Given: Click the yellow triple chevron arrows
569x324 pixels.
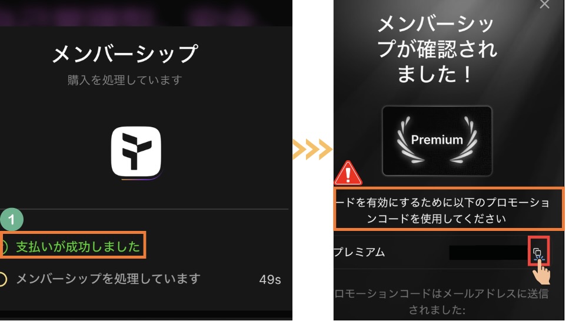Looking at the screenshot, I should 312,149.
